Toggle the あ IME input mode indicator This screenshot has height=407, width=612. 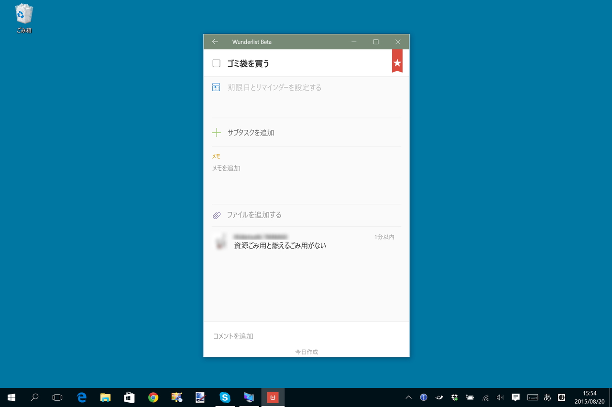click(547, 397)
